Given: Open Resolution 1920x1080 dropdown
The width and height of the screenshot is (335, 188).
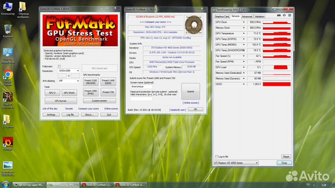Looking at the screenshot, I should pos(68,71).
